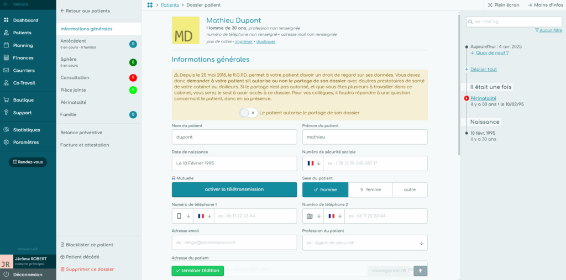Screen dimensions: 566x280
Task: Select femme as patient sex
Action: point(370,189)
